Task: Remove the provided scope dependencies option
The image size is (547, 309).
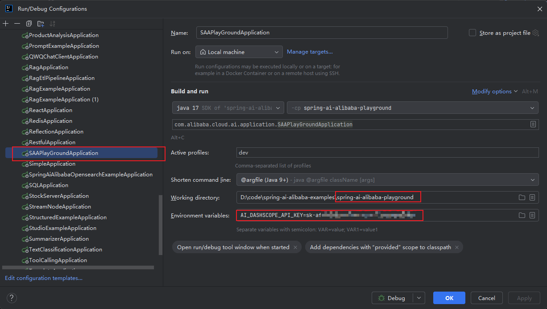Action: [457, 247]
